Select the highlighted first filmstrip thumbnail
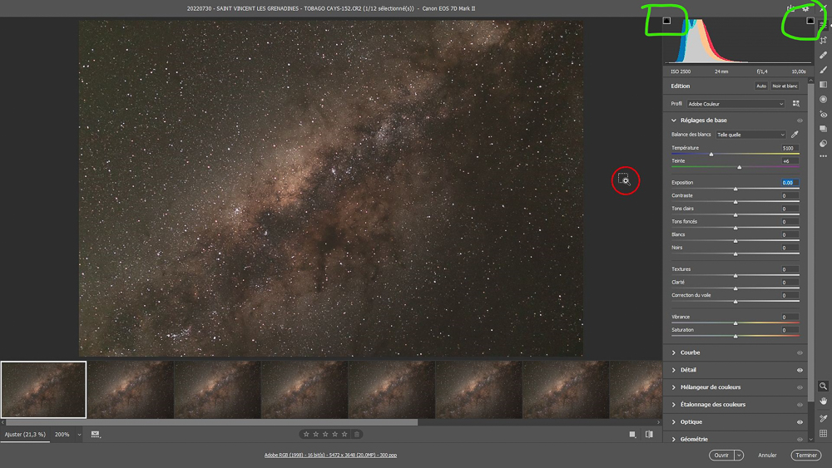 pos(43,390)
